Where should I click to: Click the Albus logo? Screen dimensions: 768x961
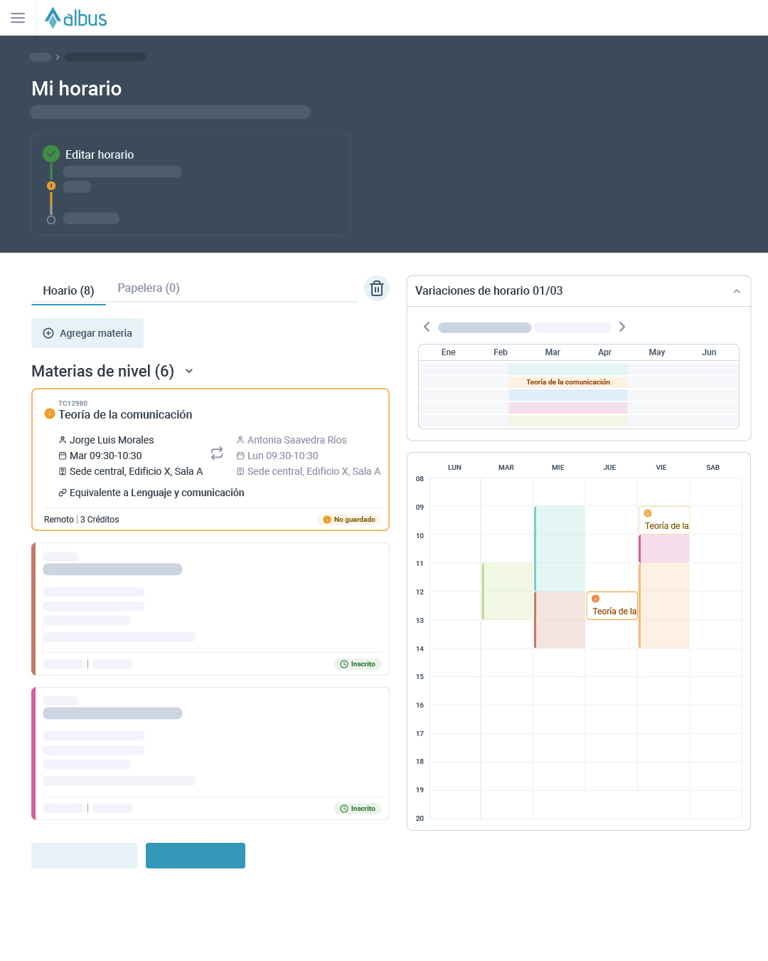coord(76,18)
